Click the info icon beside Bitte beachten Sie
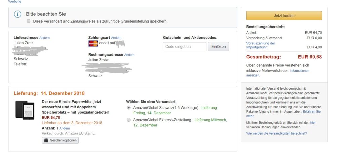 [x=18, y=14]
